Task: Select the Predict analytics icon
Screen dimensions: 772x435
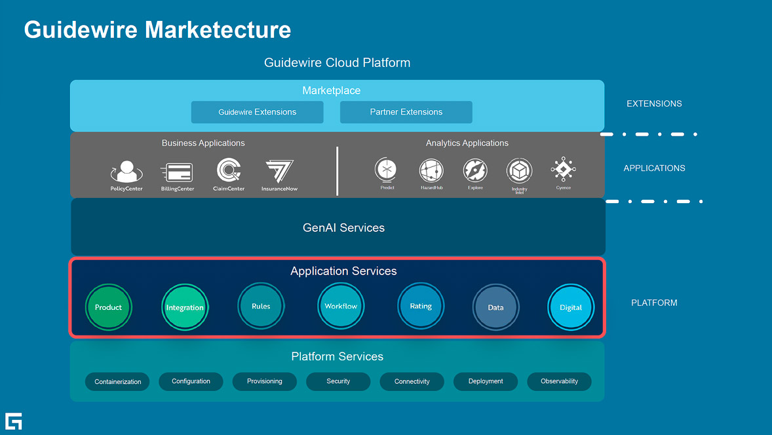Action: tap(387, 170)
